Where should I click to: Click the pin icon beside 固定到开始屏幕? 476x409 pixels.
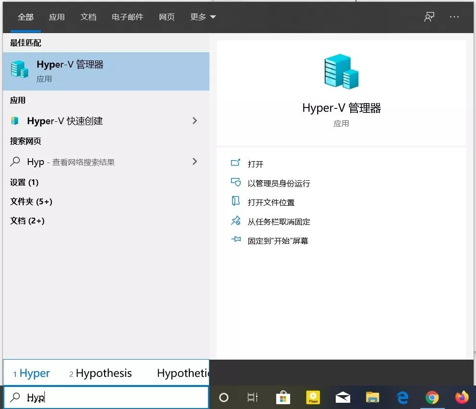pyautogui.click(x=235, y=239)
